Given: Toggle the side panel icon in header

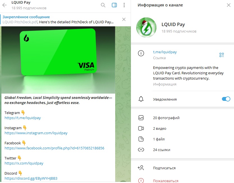Looking at the screenshot, I should (x=114, y=5).
